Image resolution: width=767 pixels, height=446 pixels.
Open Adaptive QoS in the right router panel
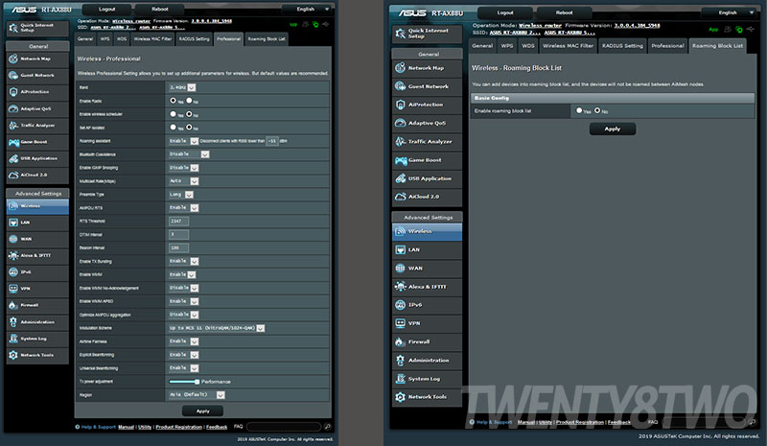(427, 124)
